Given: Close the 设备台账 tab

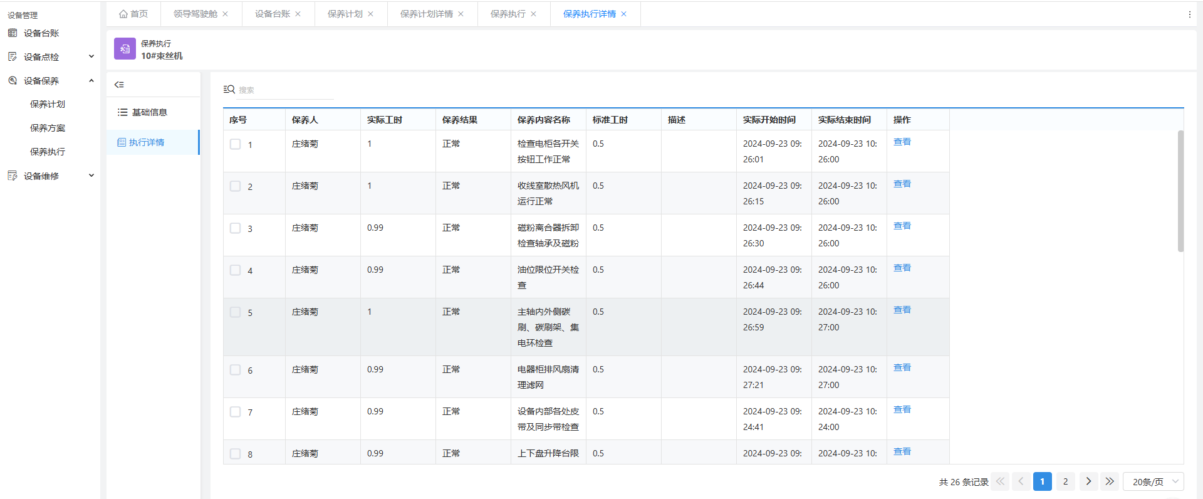Looking at the screenshot, I should [x=298, y=14].
